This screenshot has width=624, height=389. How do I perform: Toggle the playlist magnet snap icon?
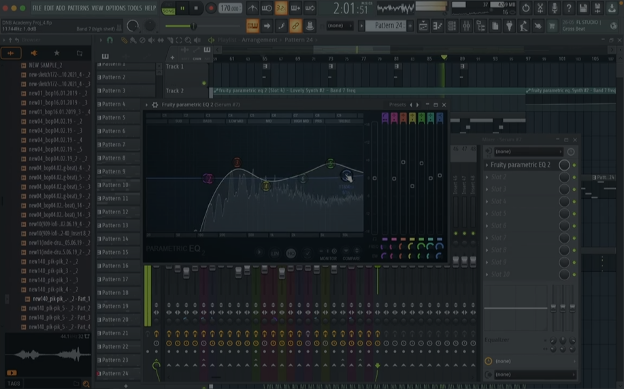point(110,40)
